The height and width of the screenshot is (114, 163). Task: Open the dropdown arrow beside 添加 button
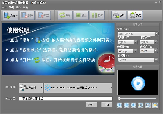(x=17, y=16)
